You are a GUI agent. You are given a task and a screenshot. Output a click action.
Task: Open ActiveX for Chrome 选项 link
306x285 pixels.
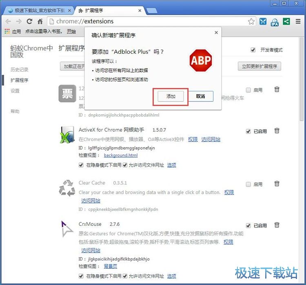(172, 165)
